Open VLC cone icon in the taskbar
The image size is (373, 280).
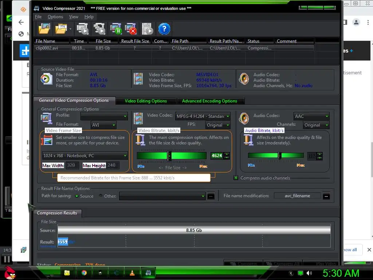click(132, 273)
